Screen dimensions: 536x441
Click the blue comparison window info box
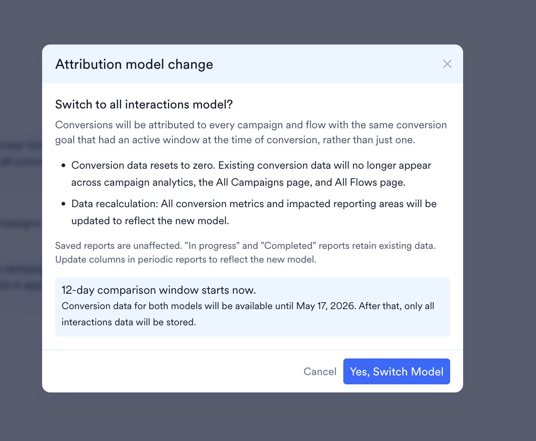[253, 307]
